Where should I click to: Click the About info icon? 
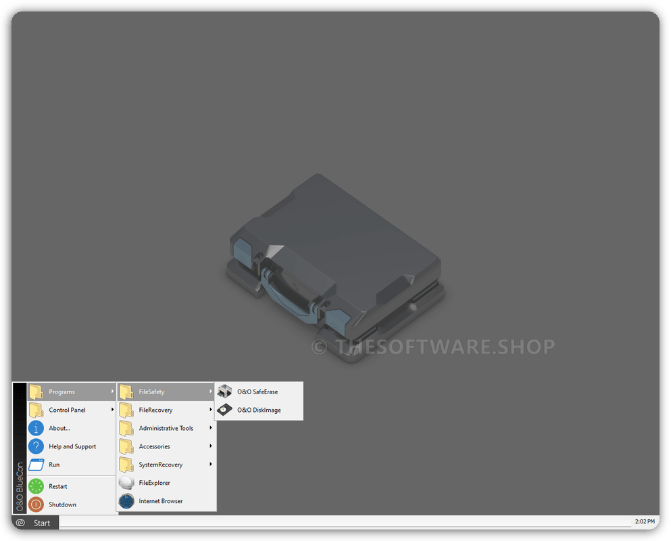pos(36,428)
